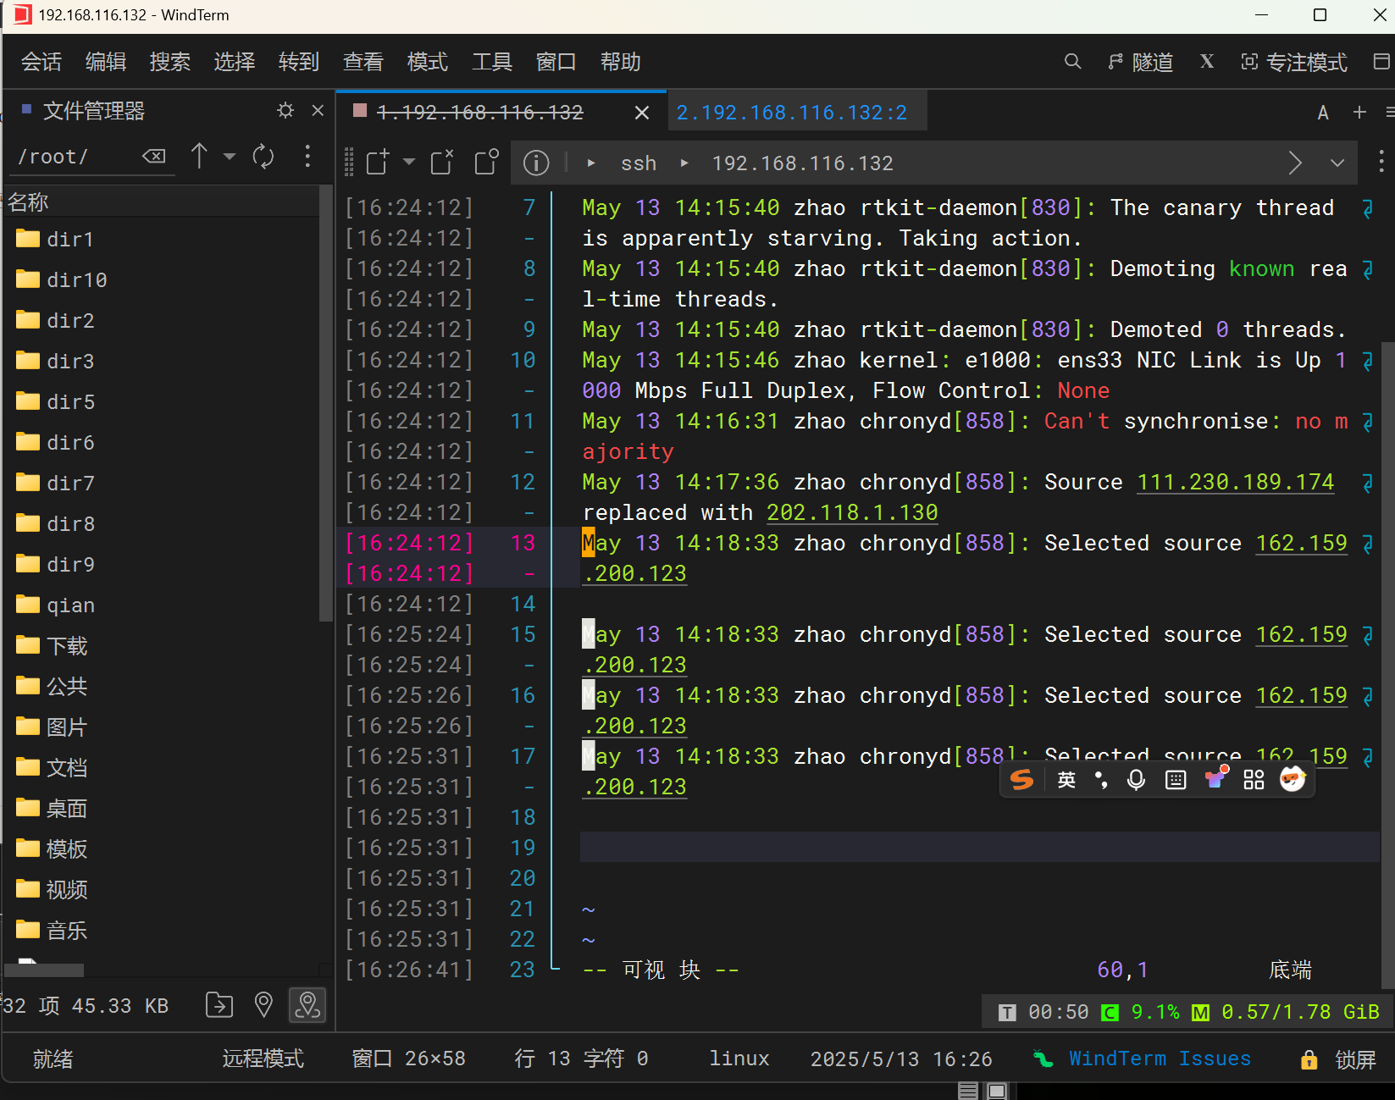Open the 帮助 menu
The width and height of the screenshot is (1395, 1100).
tap(620, 62)
